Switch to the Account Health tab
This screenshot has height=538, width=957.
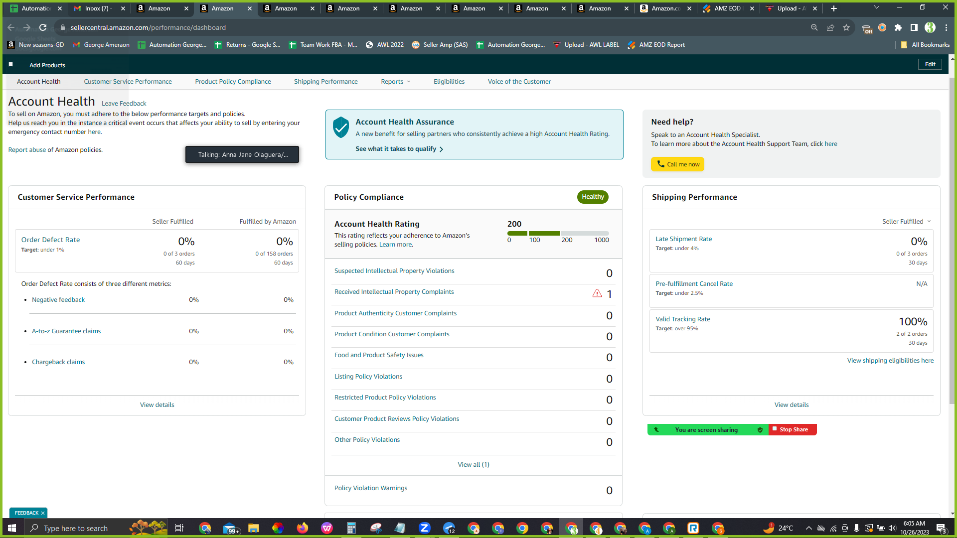[39, 82]
